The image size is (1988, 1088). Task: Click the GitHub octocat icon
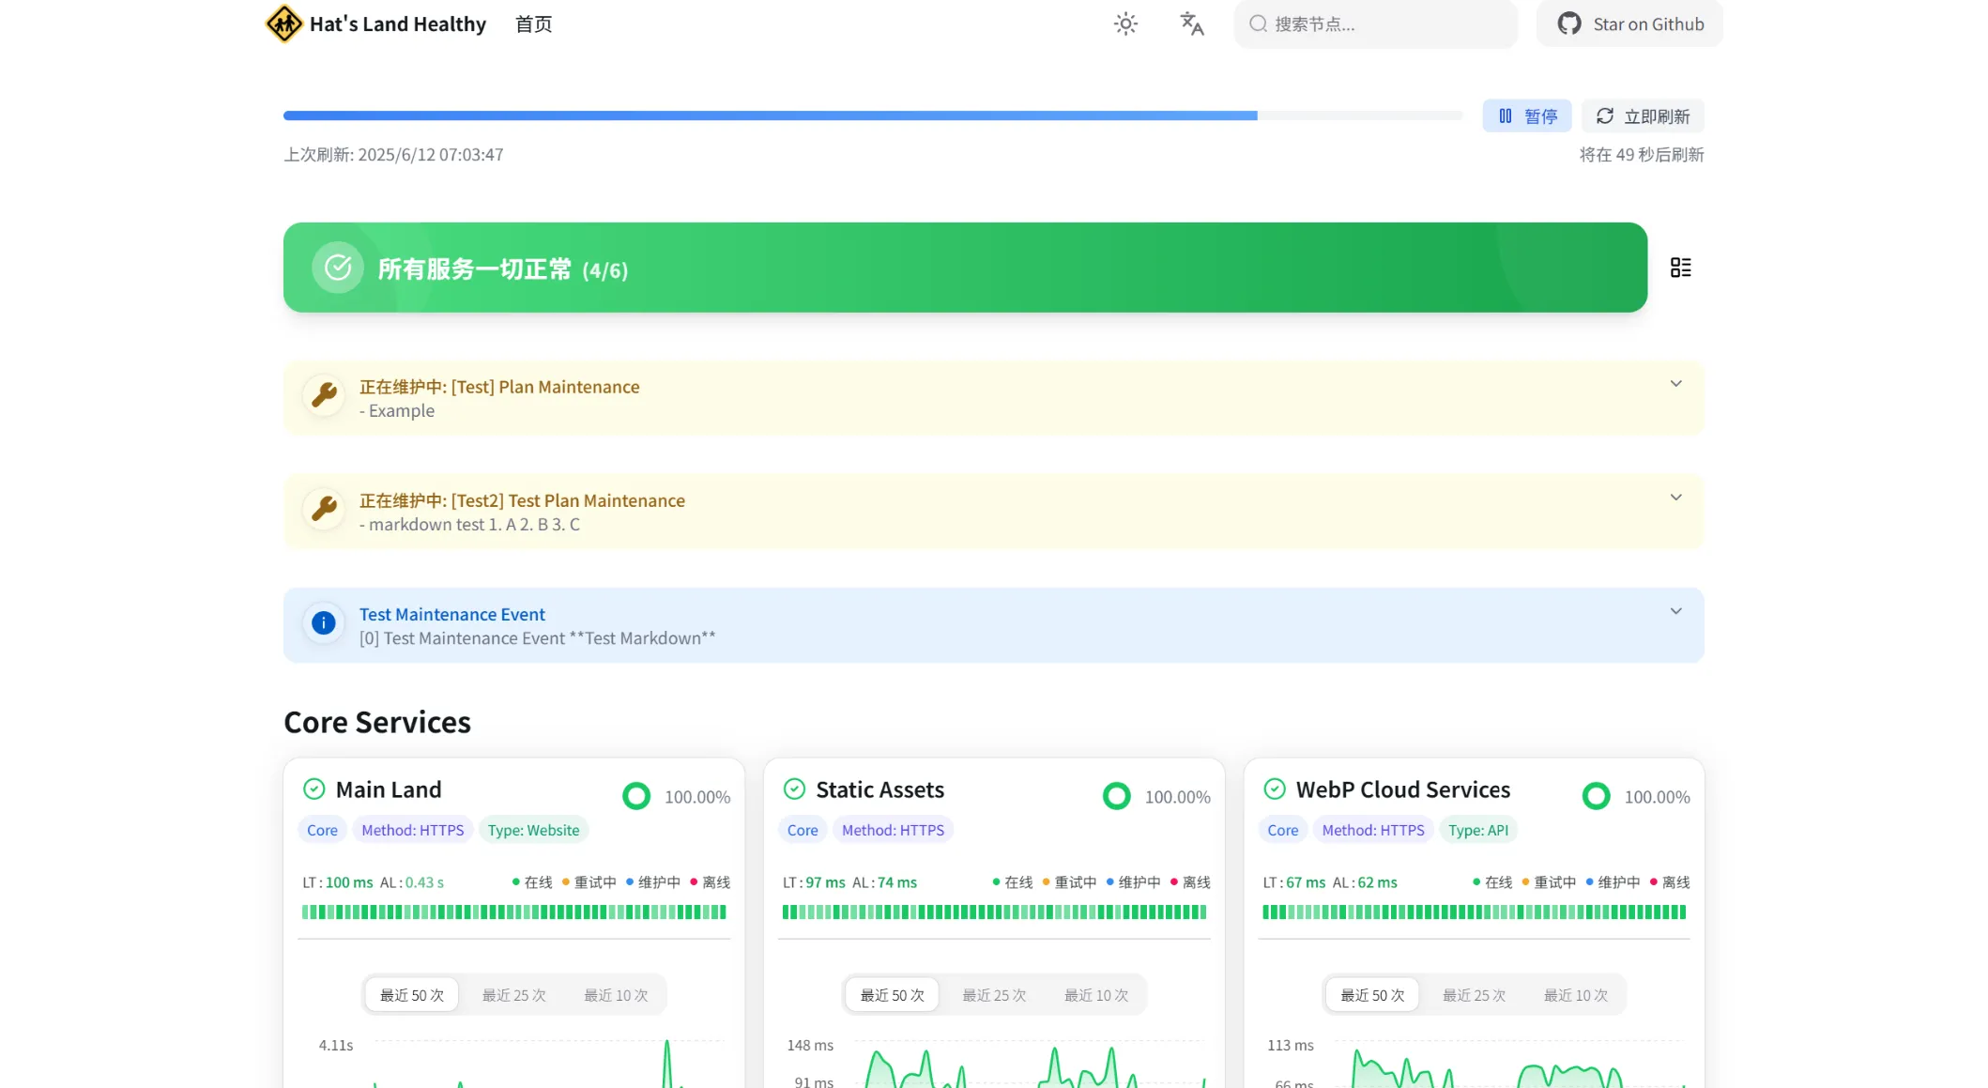pyautogui.click(x=1568, y=23)
